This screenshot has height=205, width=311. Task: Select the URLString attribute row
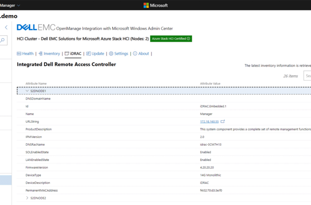[x=164, y=122]
